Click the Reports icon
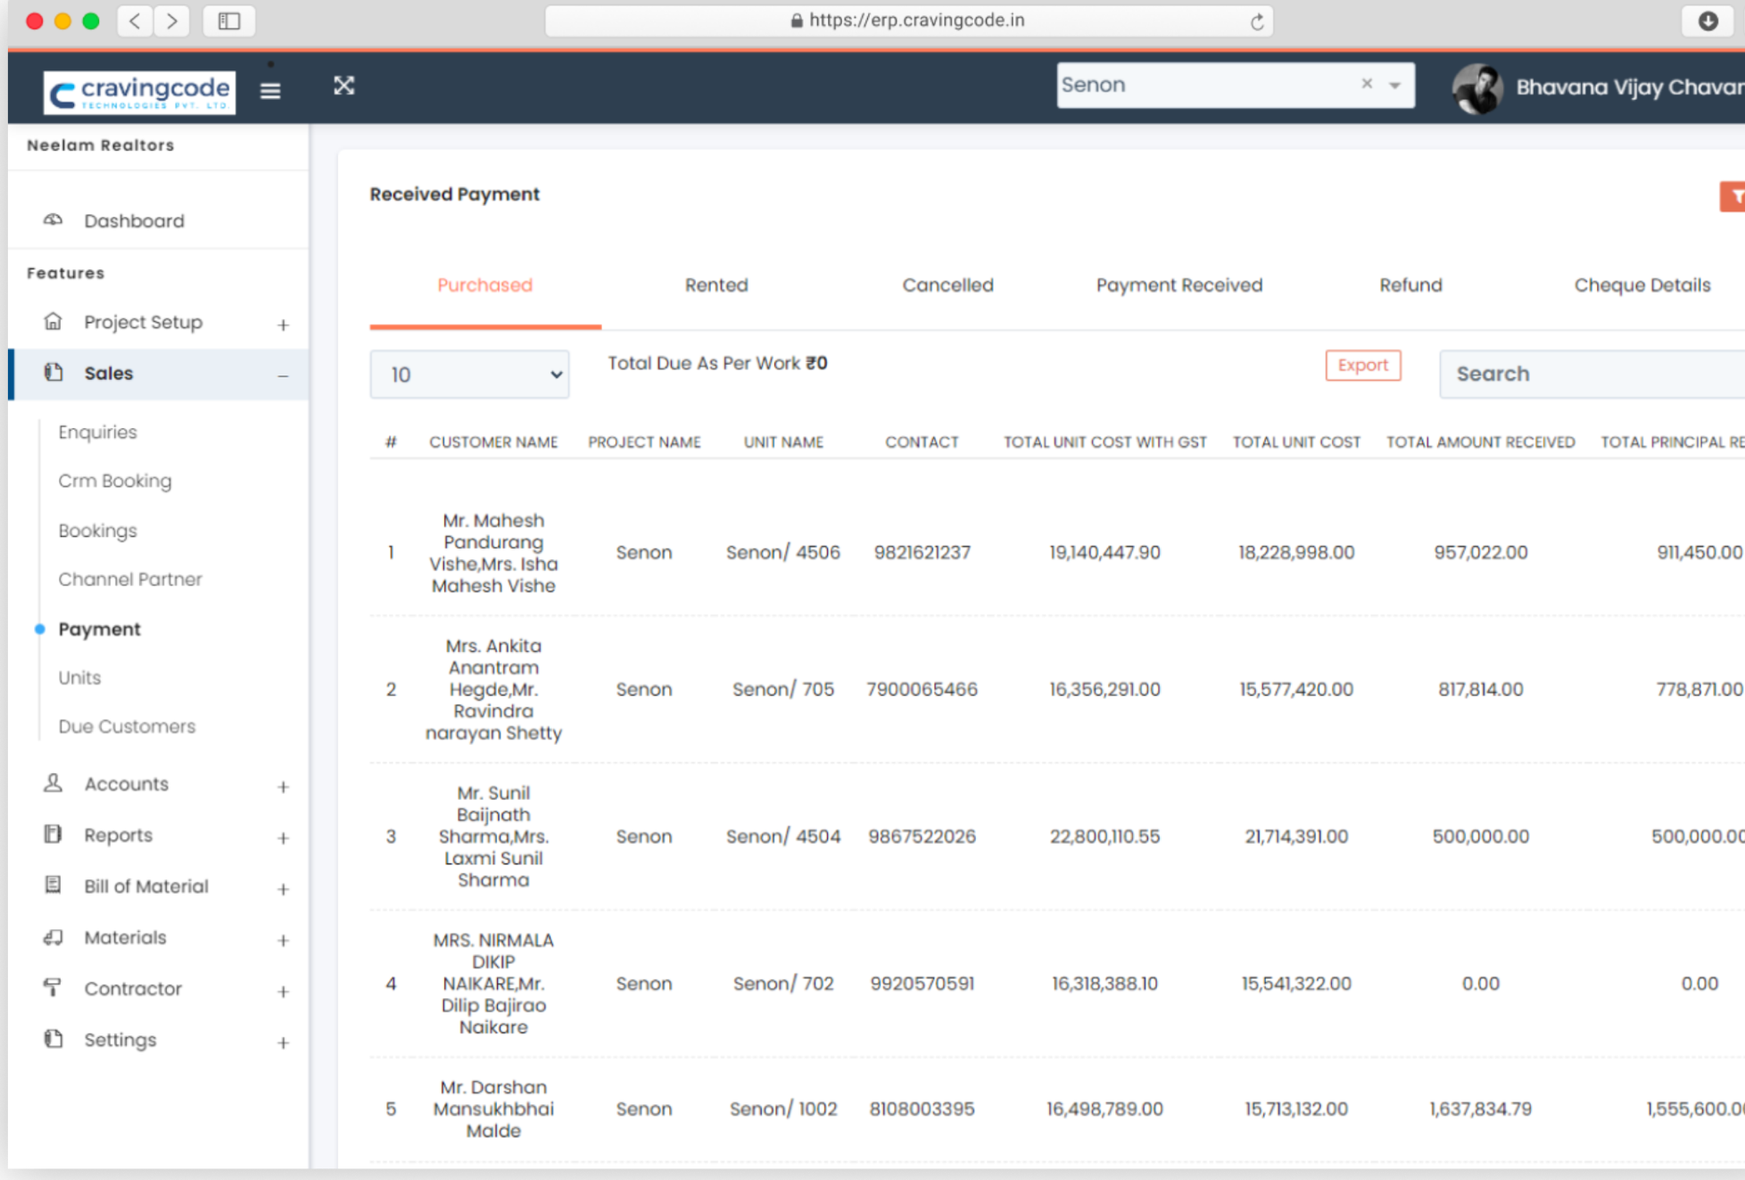Viewport: 1745px width, 1180px height. pos(52,834)
